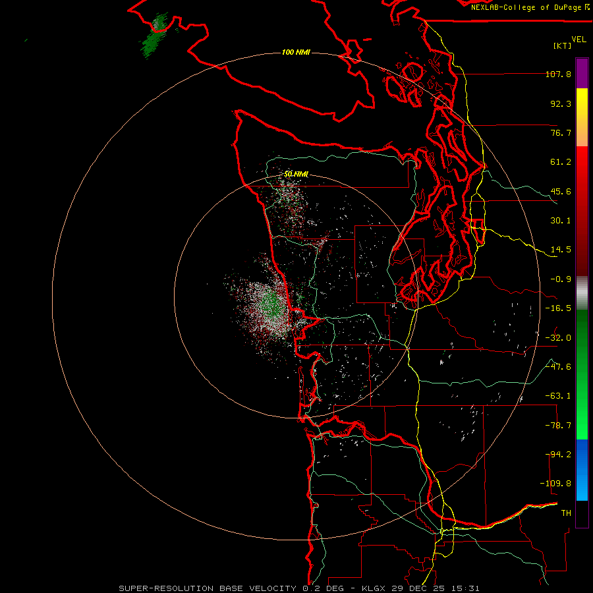Image resolution: width=593 pixels, height=593 pixels.
Task: Click the 0.2 DEG elevation in the caption
Action: point(323,588)
